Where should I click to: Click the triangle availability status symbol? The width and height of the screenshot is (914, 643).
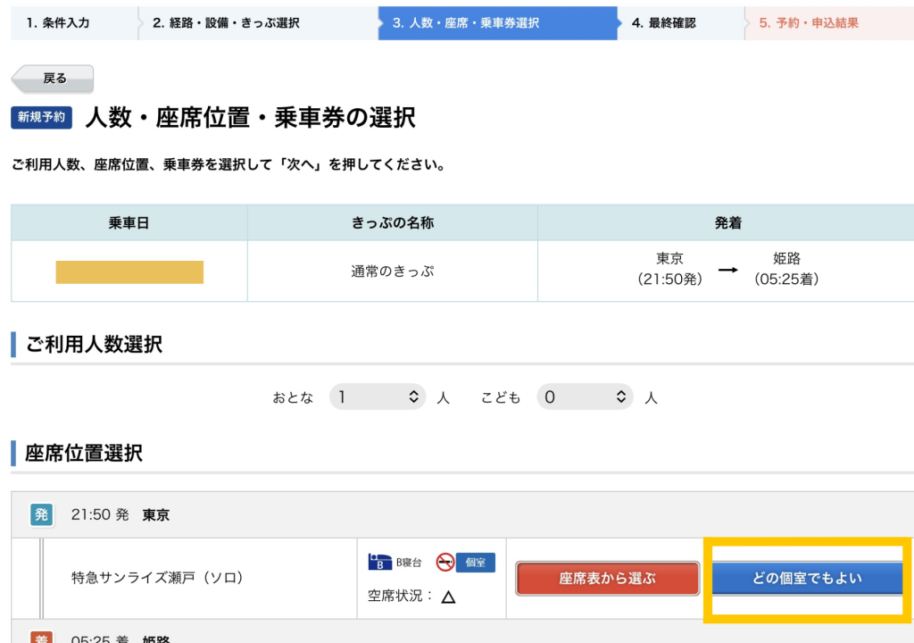pyautogui.click(x=448, y=597)
